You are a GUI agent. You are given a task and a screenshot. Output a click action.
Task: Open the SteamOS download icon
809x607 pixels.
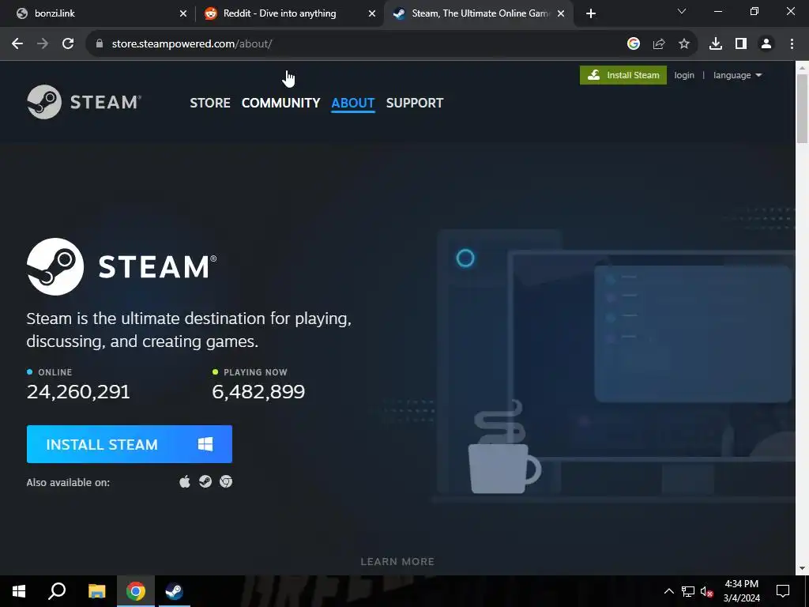(205, 481)
